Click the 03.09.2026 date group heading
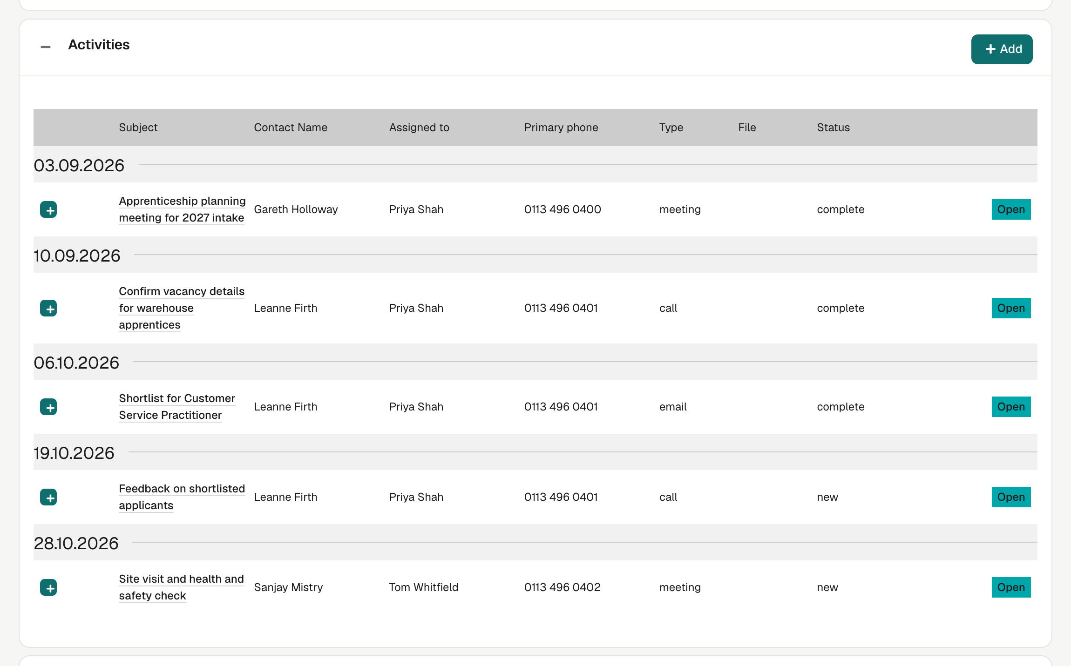1071x666 pixels. (79, 165)
